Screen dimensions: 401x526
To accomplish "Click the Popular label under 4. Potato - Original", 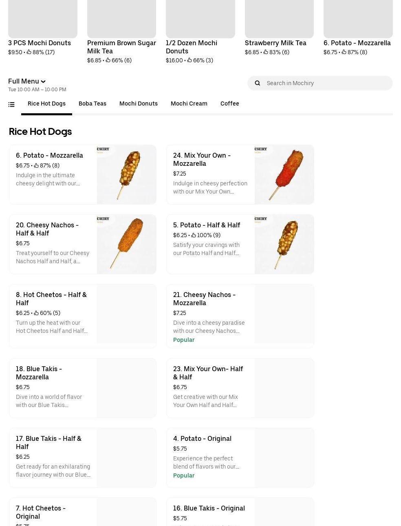I will (184, 475).
